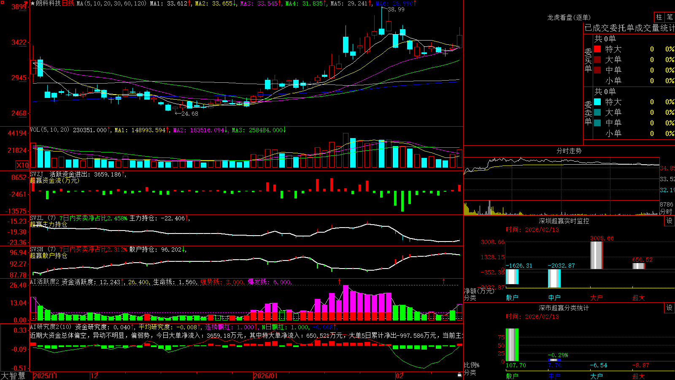This screenshot has width=675, height=380.
Task: Click dark red 大单 buy-order swatch
Action: click(597, 60)
